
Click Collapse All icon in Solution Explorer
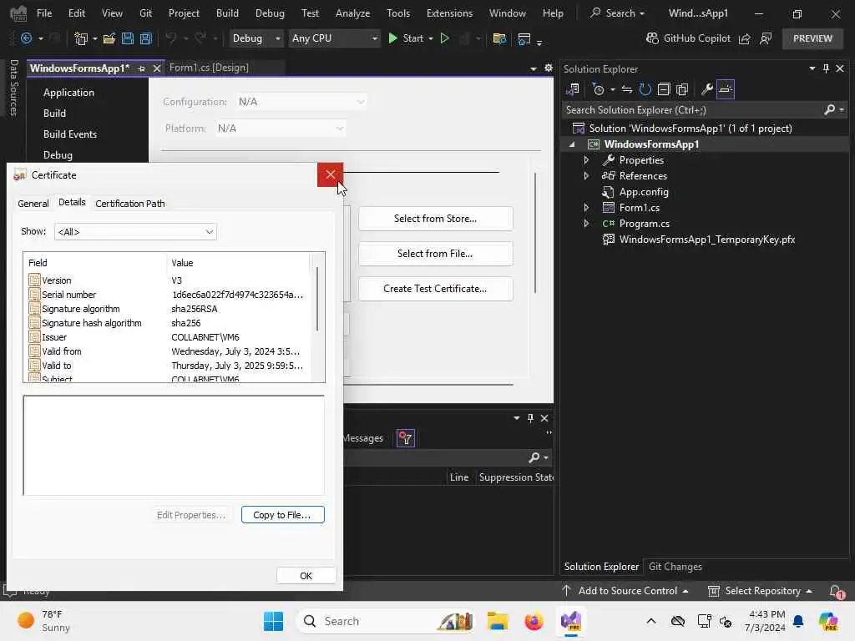click(x=664, y=89)
